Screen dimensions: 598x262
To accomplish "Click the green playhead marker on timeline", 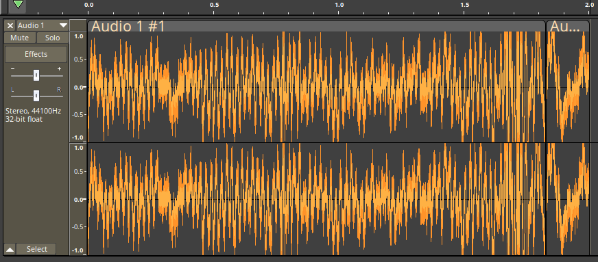I will tap(18, 4).
